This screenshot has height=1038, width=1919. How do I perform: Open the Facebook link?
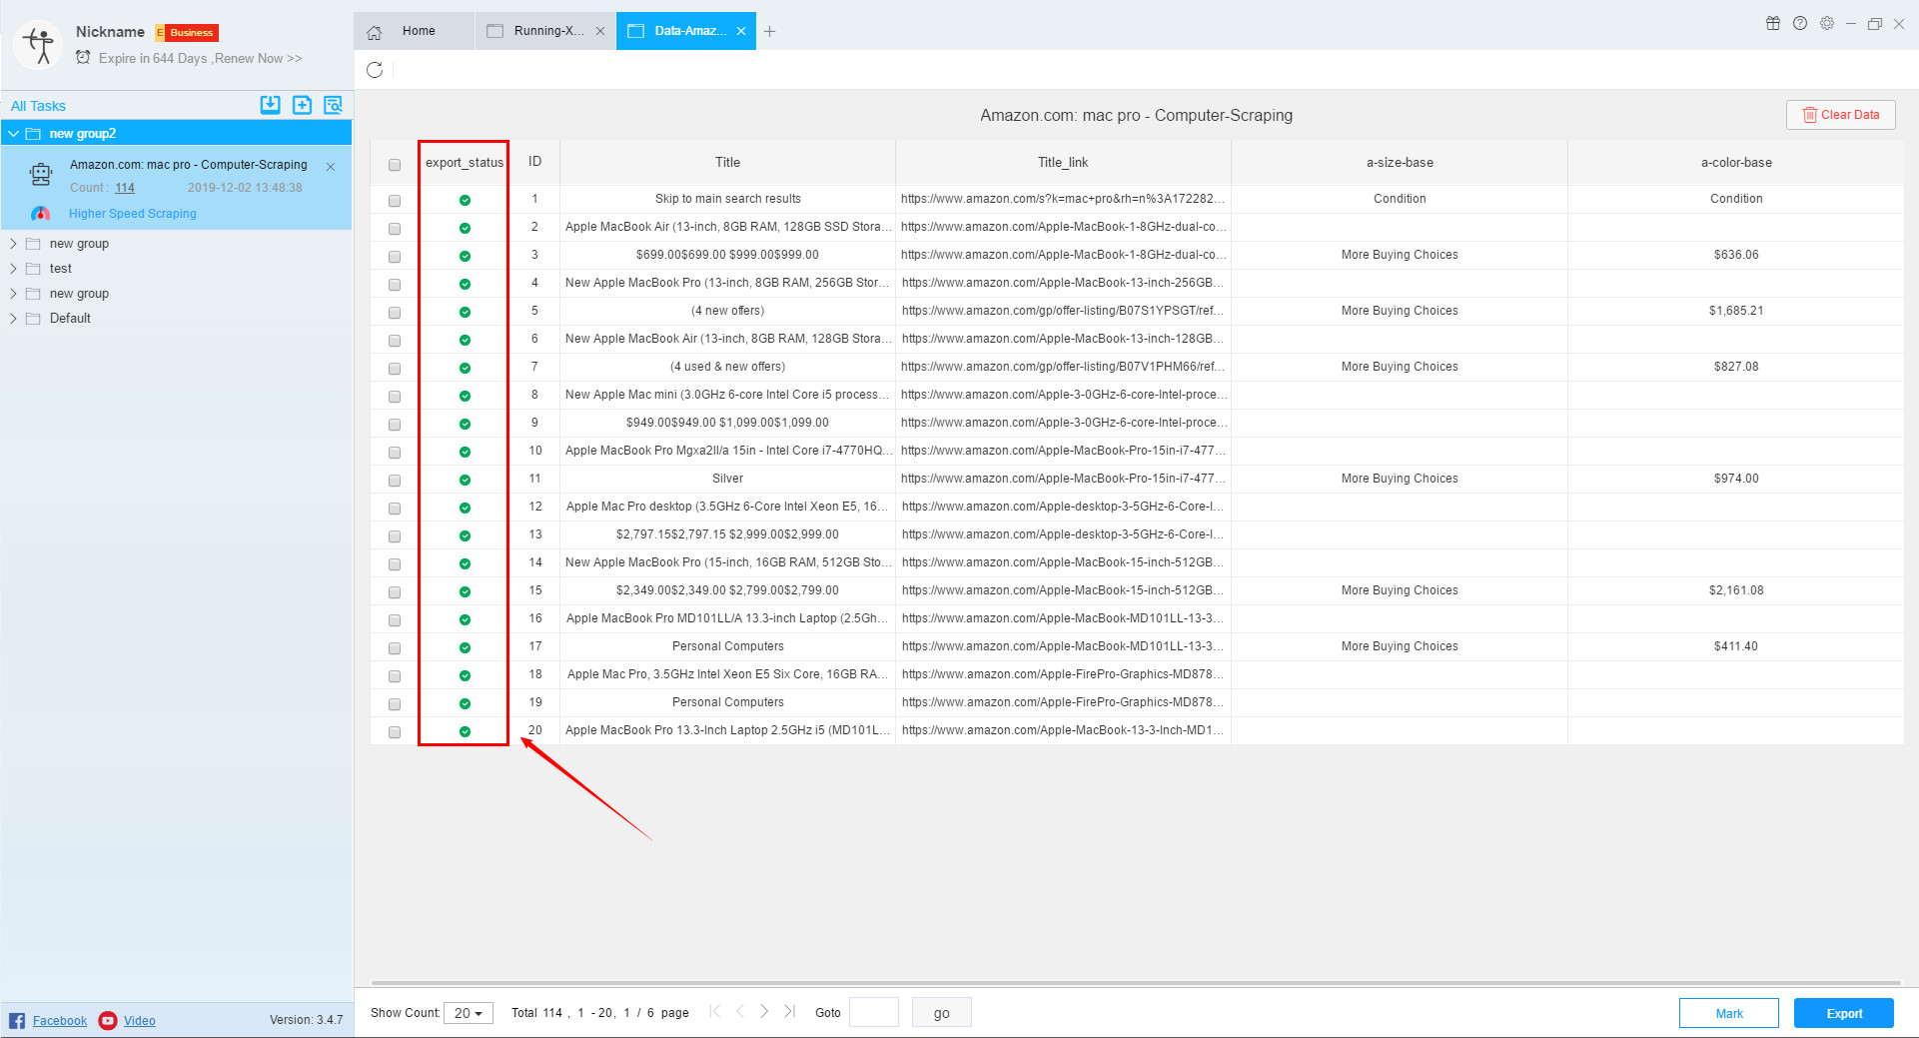[x=60, y=1021]
